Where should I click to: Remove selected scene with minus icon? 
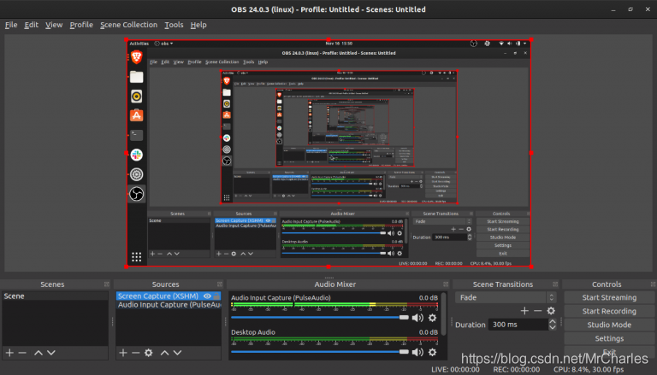point(22,353)
